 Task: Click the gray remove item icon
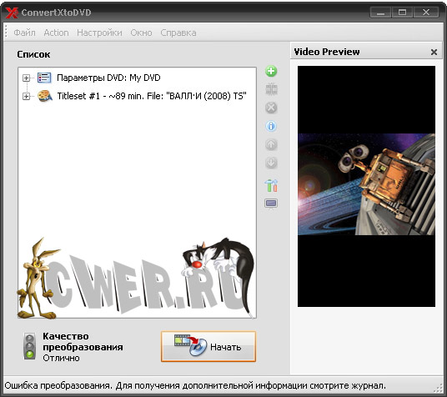pos(271,108)
